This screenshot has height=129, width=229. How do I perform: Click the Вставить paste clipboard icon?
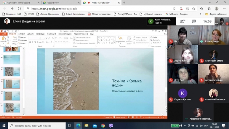click(x=4, y=39)
